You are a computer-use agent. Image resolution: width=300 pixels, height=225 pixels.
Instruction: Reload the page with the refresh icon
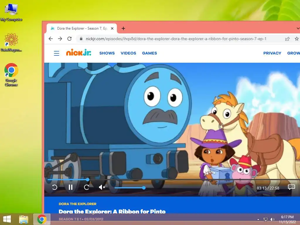point(69,39)
